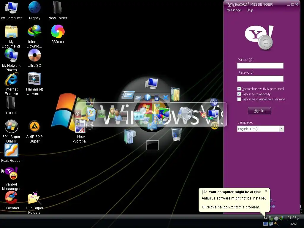Click the blue X icon in the dock toolbar
The image size is (304, 228).
[x=165, y=97]
